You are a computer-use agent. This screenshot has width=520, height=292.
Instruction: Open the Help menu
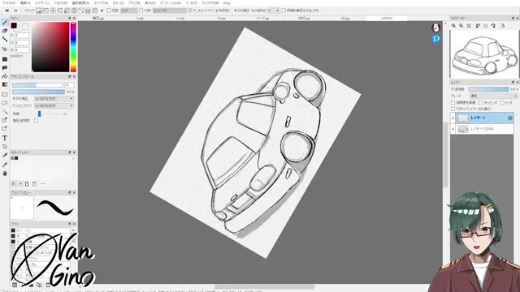coord(227,3)
